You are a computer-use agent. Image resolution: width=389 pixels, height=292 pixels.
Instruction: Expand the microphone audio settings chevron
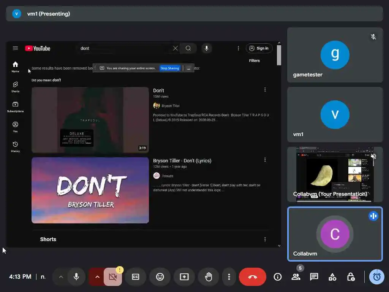pyautogui.click(x=61, y=277)
